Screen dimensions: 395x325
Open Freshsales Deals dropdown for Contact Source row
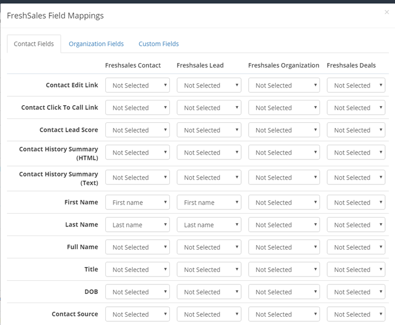[356, 314]
